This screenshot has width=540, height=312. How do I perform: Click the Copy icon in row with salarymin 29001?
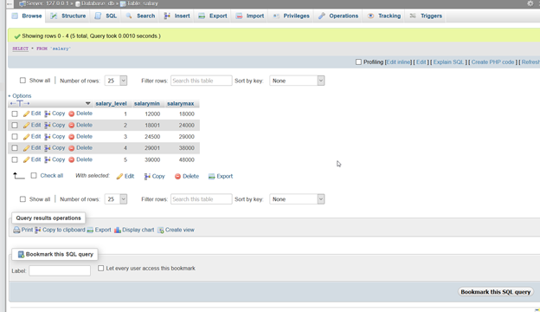48,148
